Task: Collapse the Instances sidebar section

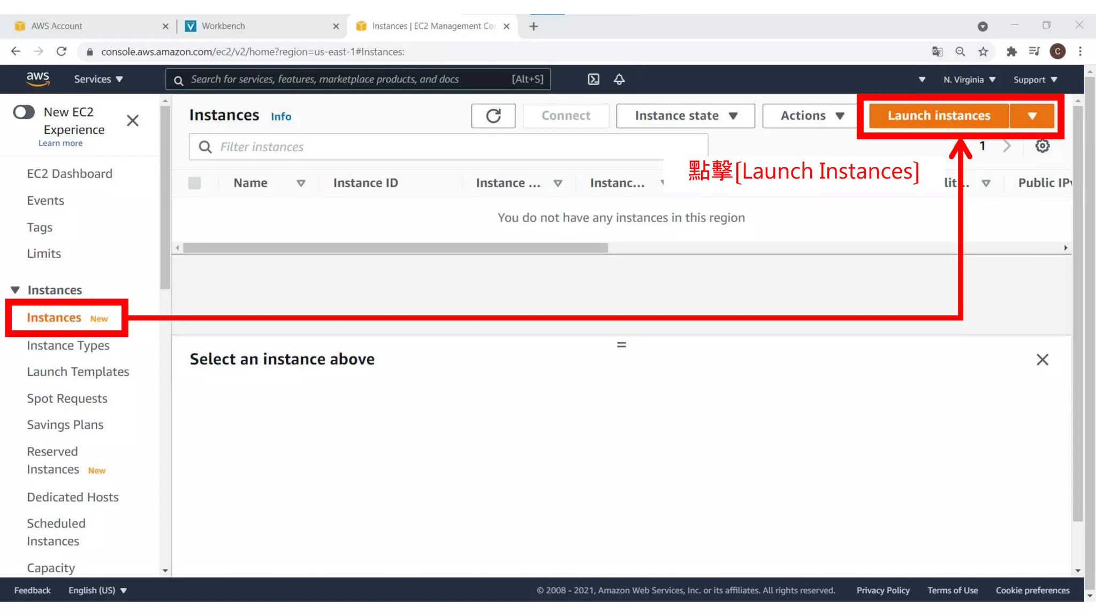Action: point(15,290)
